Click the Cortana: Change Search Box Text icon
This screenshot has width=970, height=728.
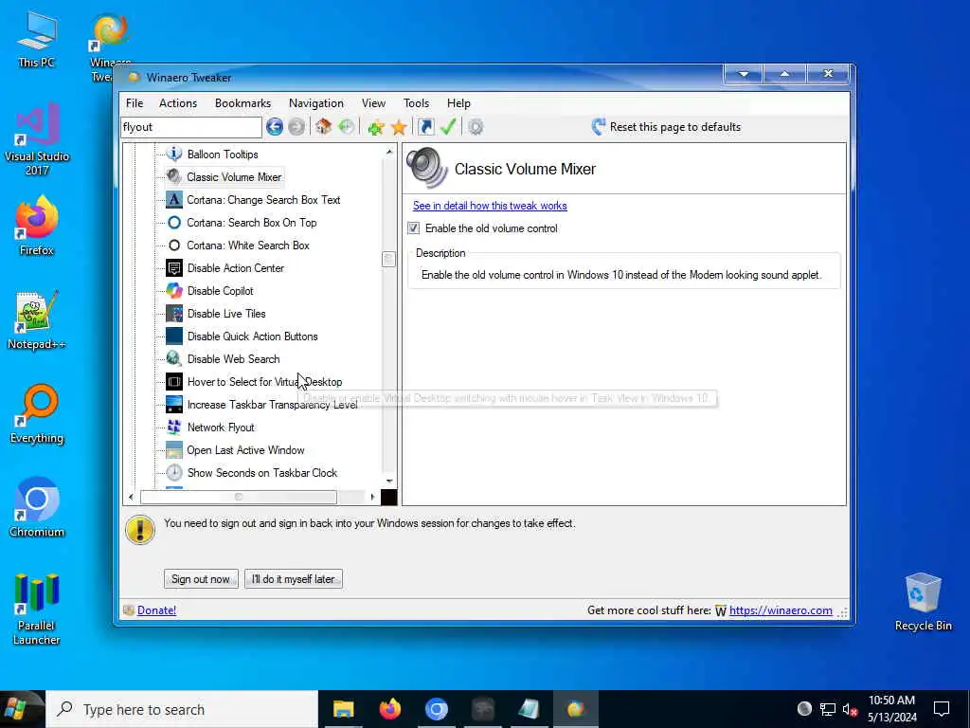(x=174, y=200)
